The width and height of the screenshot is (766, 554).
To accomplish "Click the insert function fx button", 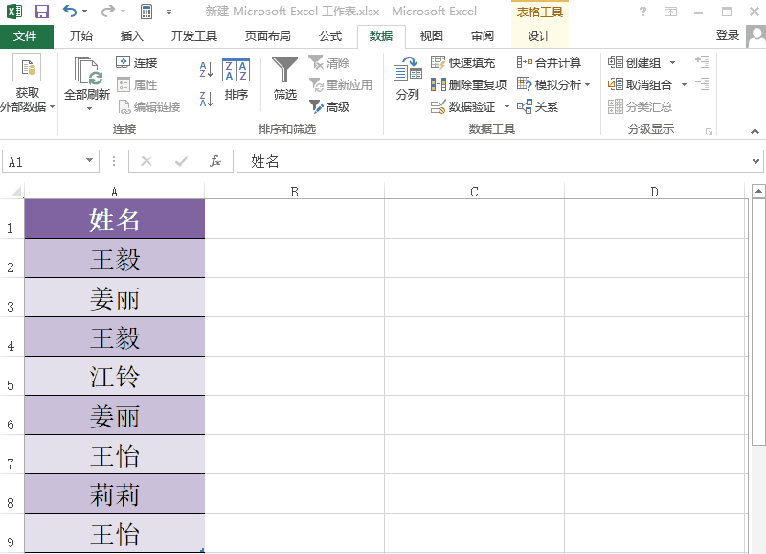I will point(214,161).
